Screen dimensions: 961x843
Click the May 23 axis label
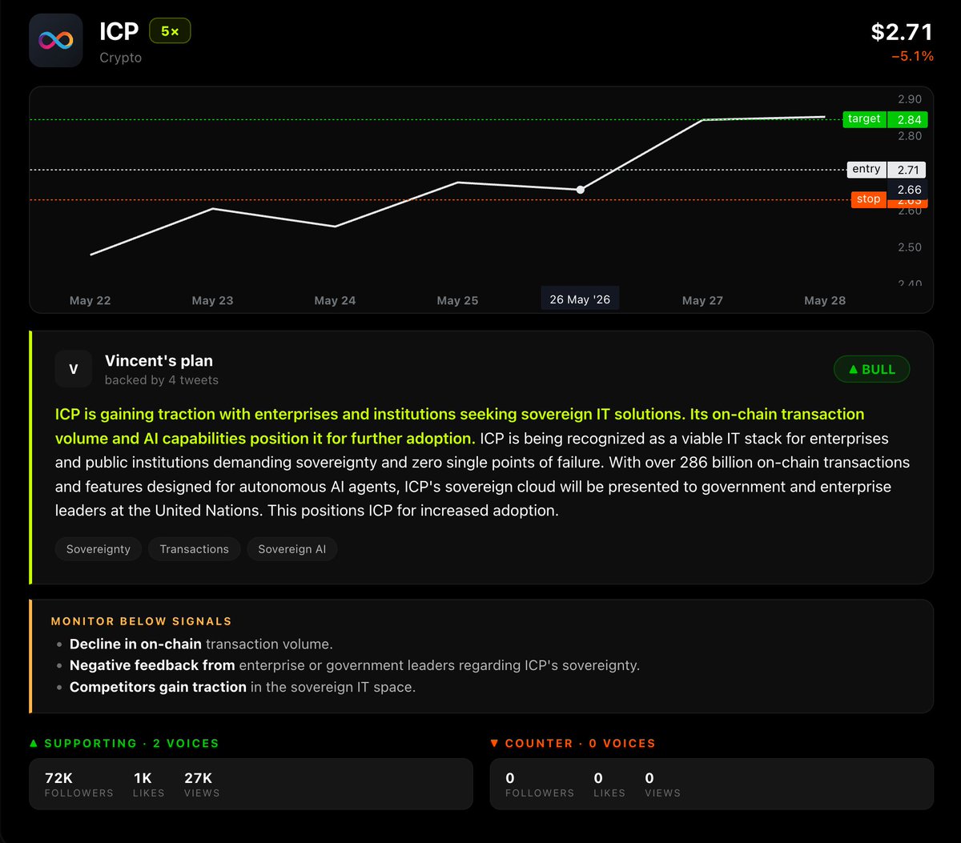coord(212,301)
